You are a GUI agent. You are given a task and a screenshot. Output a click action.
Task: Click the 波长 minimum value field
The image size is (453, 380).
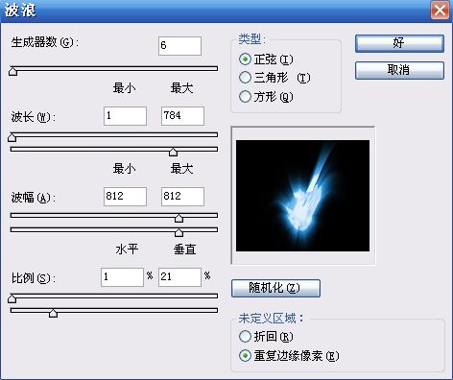point(125,116)
